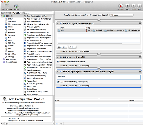Collapse the Ställ in Spotlight-kommentarer action

pos(58,72)
